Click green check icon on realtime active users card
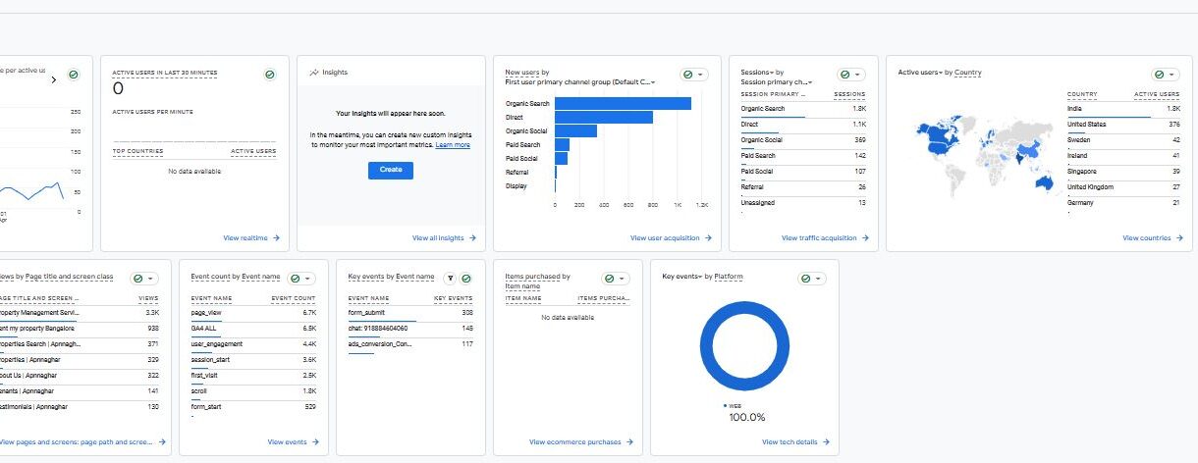The width and height of the screenshot is (1198, 463). (270, 75)
